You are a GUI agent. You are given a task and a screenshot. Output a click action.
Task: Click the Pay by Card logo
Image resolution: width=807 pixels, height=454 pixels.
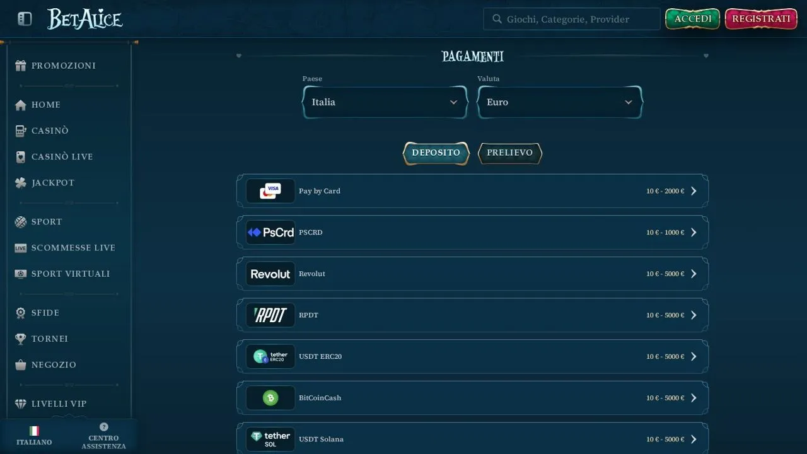270,191
